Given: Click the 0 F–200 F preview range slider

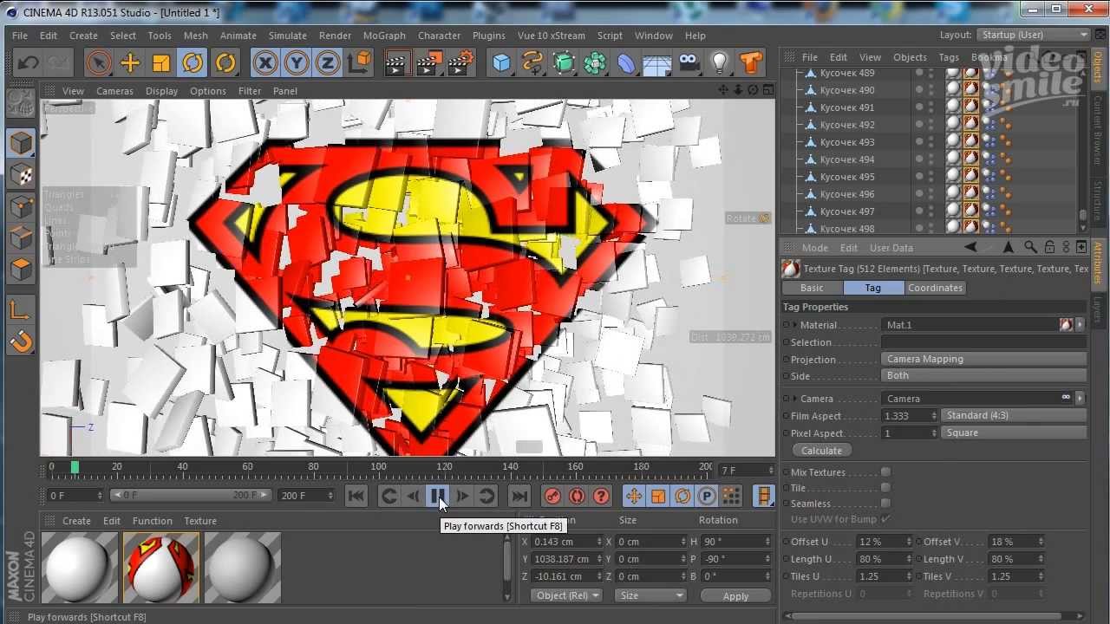Looking at the screenshot, I should 190,496.
